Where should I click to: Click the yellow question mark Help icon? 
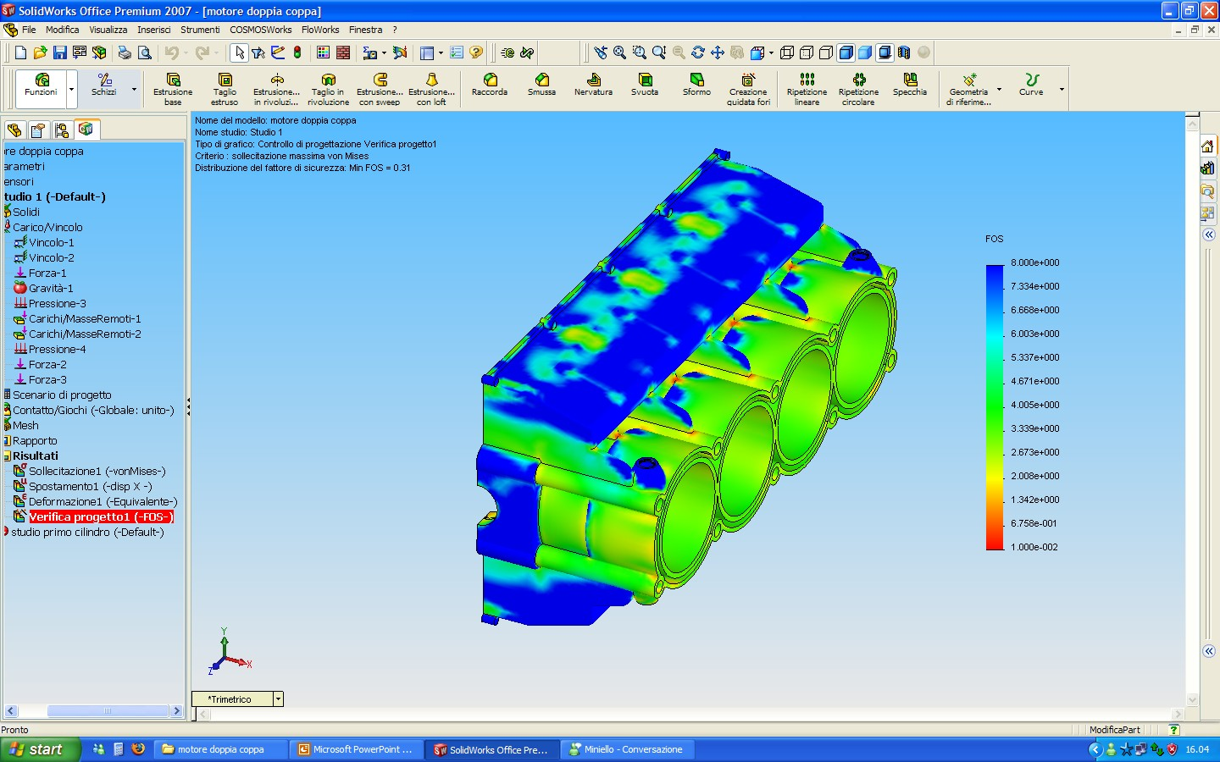(x=476, y=52)
